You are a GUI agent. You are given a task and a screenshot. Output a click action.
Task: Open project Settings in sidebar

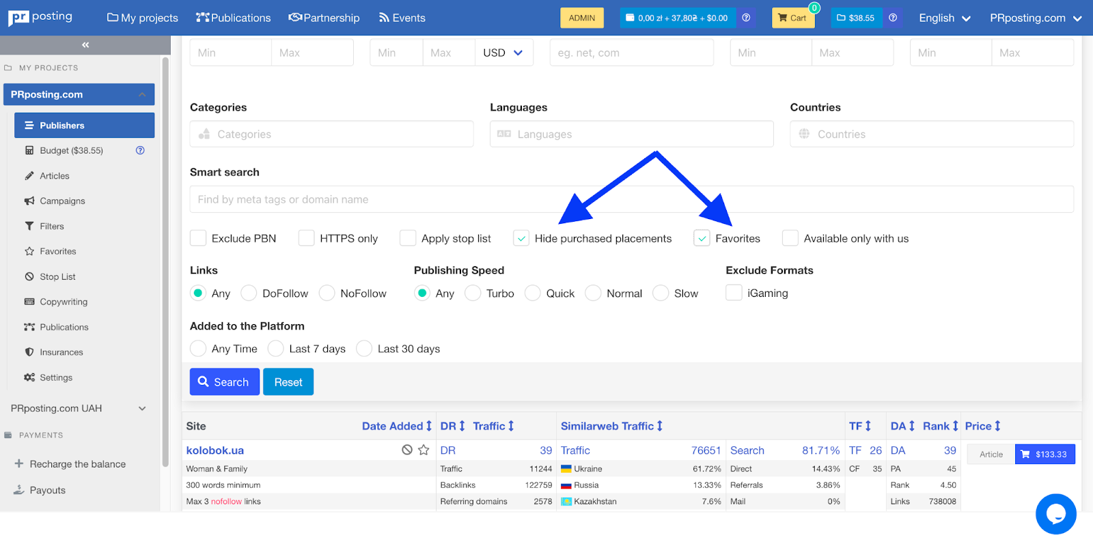(x=56, y=378)
